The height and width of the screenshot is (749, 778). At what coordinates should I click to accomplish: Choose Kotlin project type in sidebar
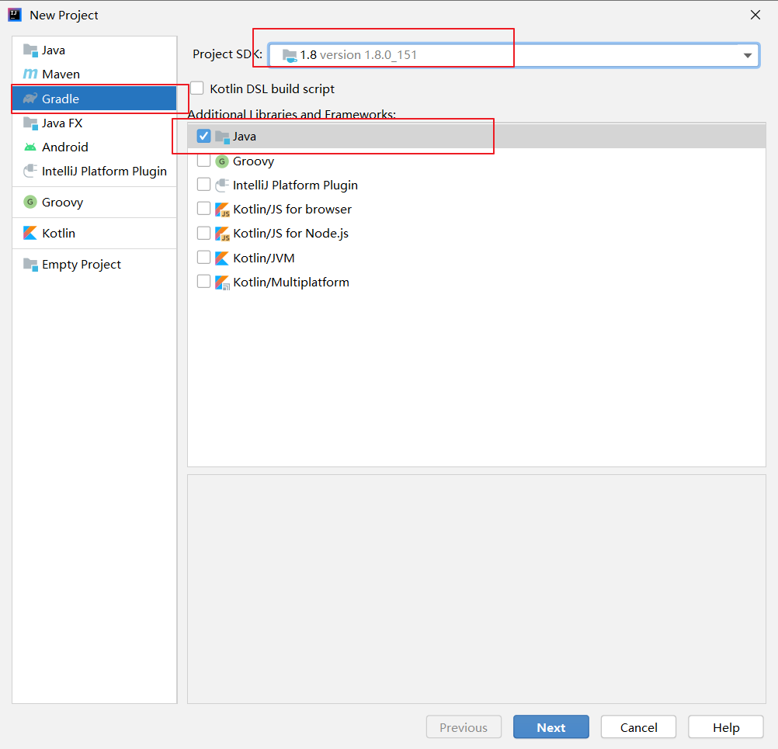(94, 233)
